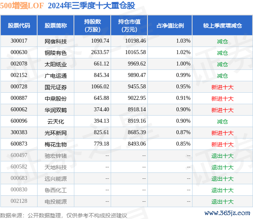Select stock code 000728
Screen dimensions: 253x219
[19, 87]
